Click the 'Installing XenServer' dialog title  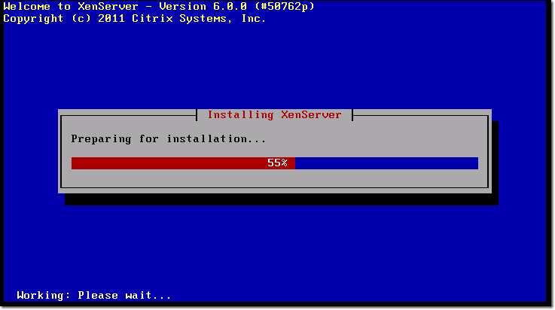(274, 115)
